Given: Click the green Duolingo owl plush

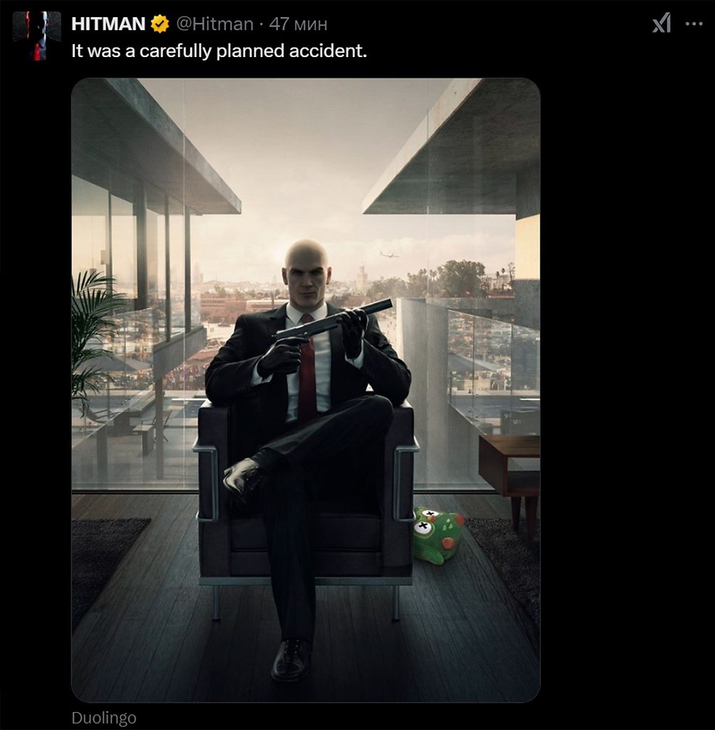Looking at the screenshot, I should tap(436, 535).
